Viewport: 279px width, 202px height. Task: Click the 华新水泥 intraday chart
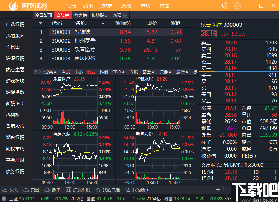tap(157, 103)
